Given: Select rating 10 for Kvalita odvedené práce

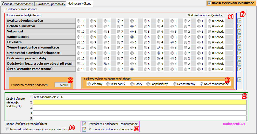Looking at the screenshot, I should click(78, 21).
